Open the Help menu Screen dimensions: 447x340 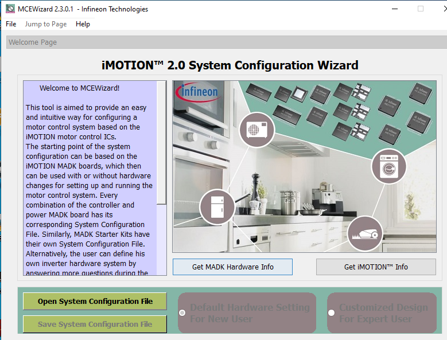tap(83, 24)
